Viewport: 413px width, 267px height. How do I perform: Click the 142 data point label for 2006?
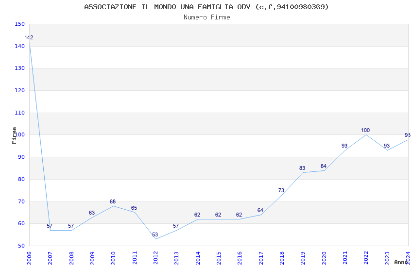tap(29, 37)
